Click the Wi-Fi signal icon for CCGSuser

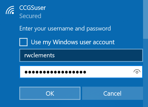point(10,10)
